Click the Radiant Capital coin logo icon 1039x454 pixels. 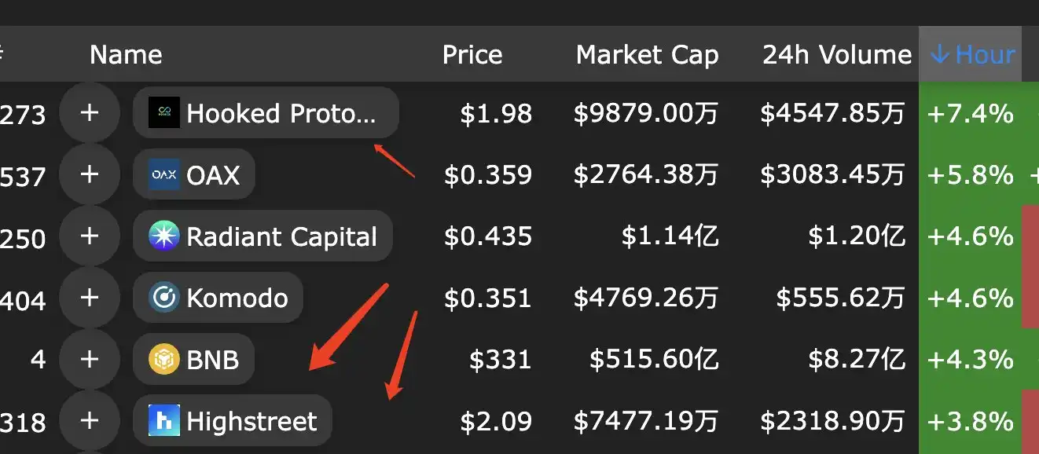(x=164, y=236)
